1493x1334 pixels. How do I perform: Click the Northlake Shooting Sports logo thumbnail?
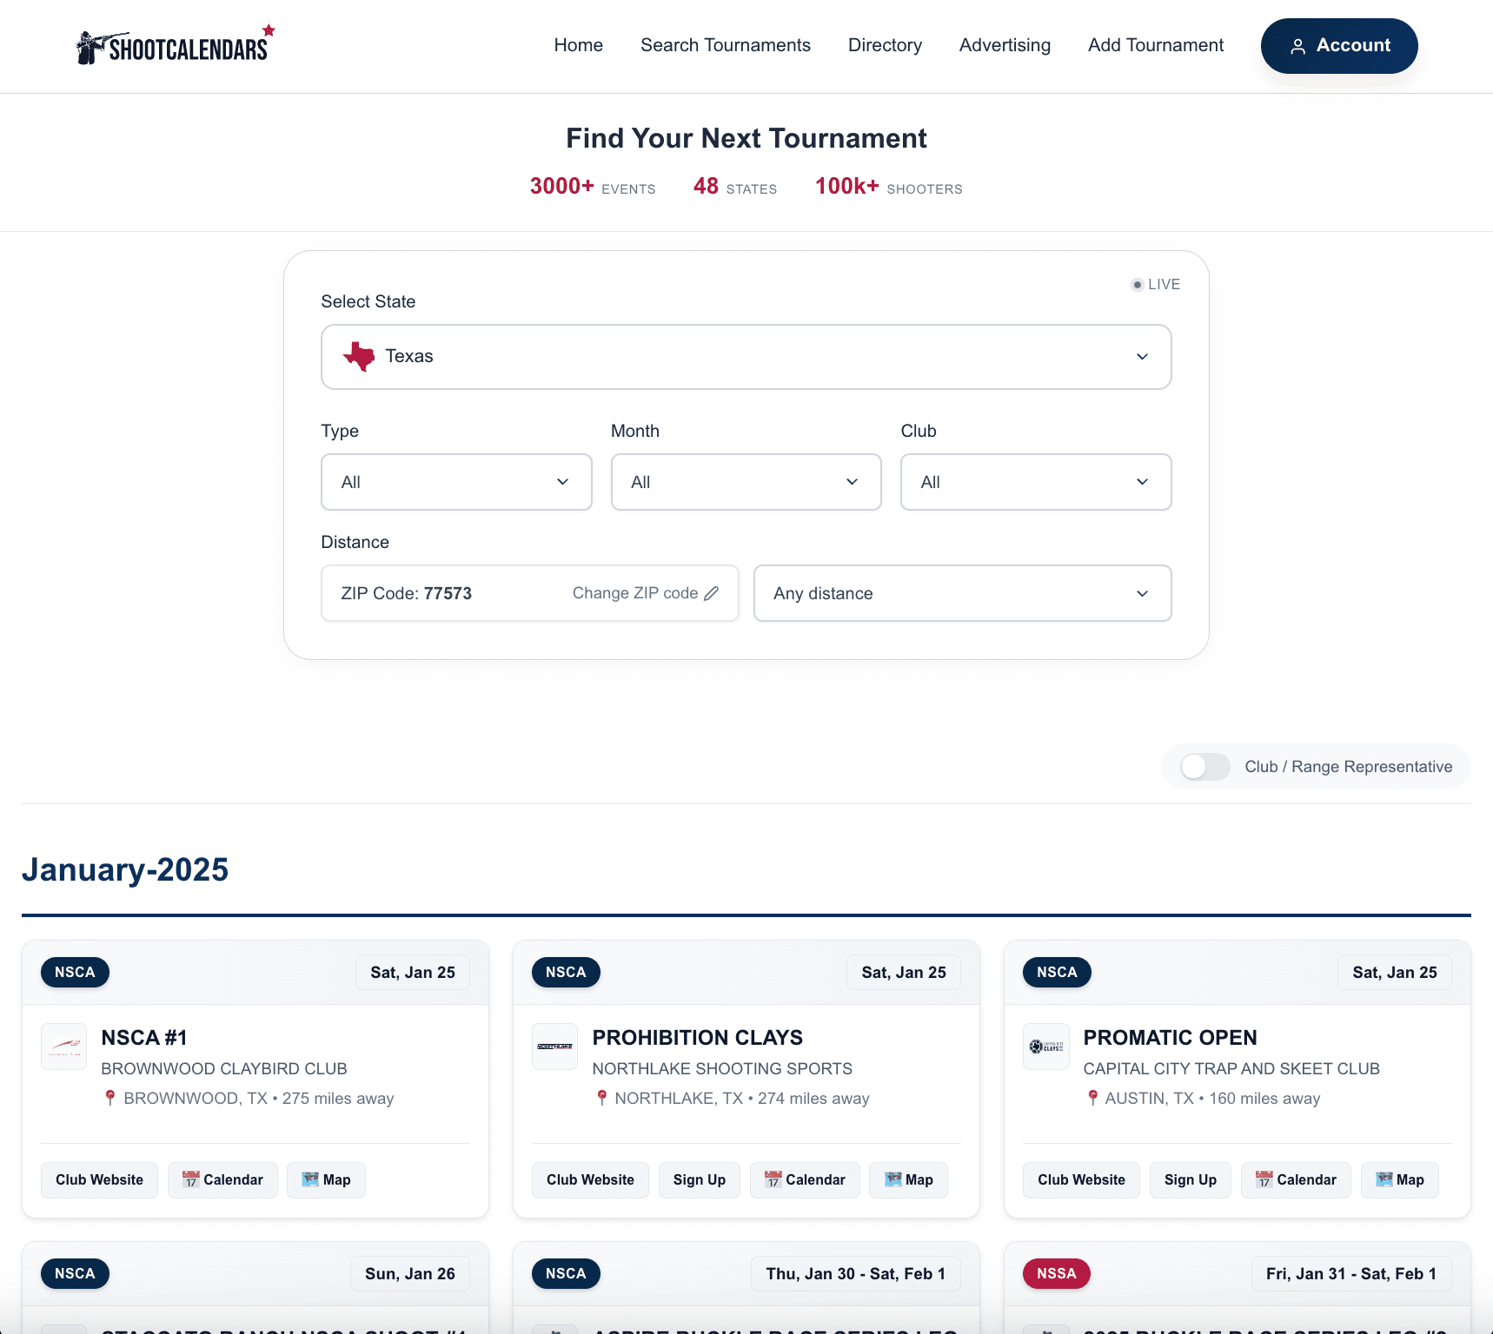pyautogui.click(x=555, y=1046)
